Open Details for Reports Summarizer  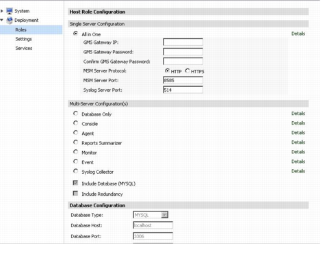click(298, 142)
